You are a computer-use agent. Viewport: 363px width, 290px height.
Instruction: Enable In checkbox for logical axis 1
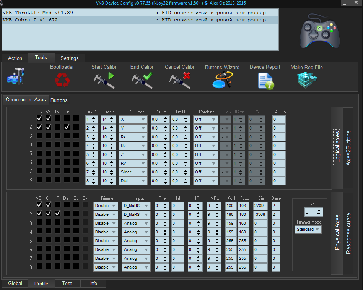58,118
